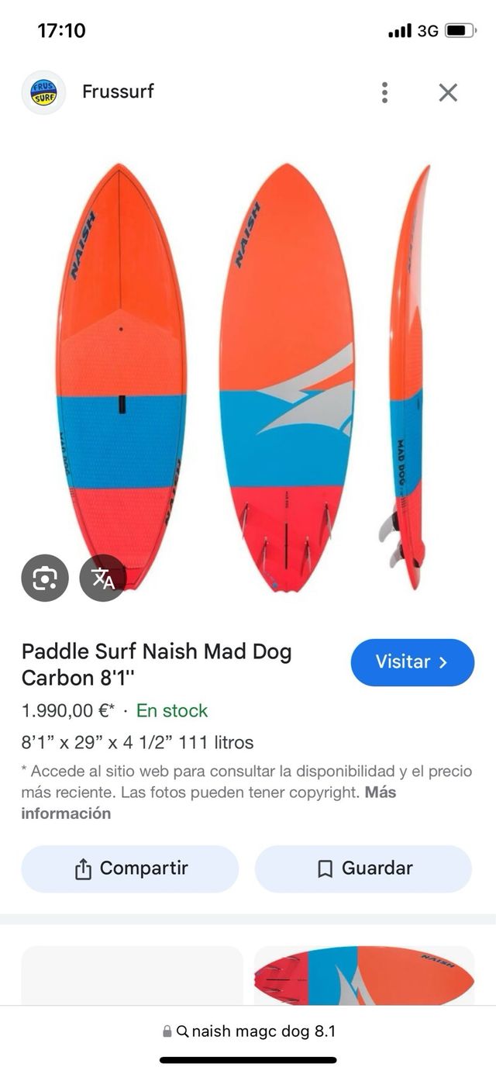Tap the search magnifier icon in the address bar
Viewport: 496px width, 1074px height.
click(182, 1032)
